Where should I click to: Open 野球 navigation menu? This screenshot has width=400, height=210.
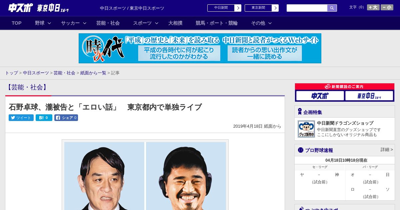[x=40, y=23]
